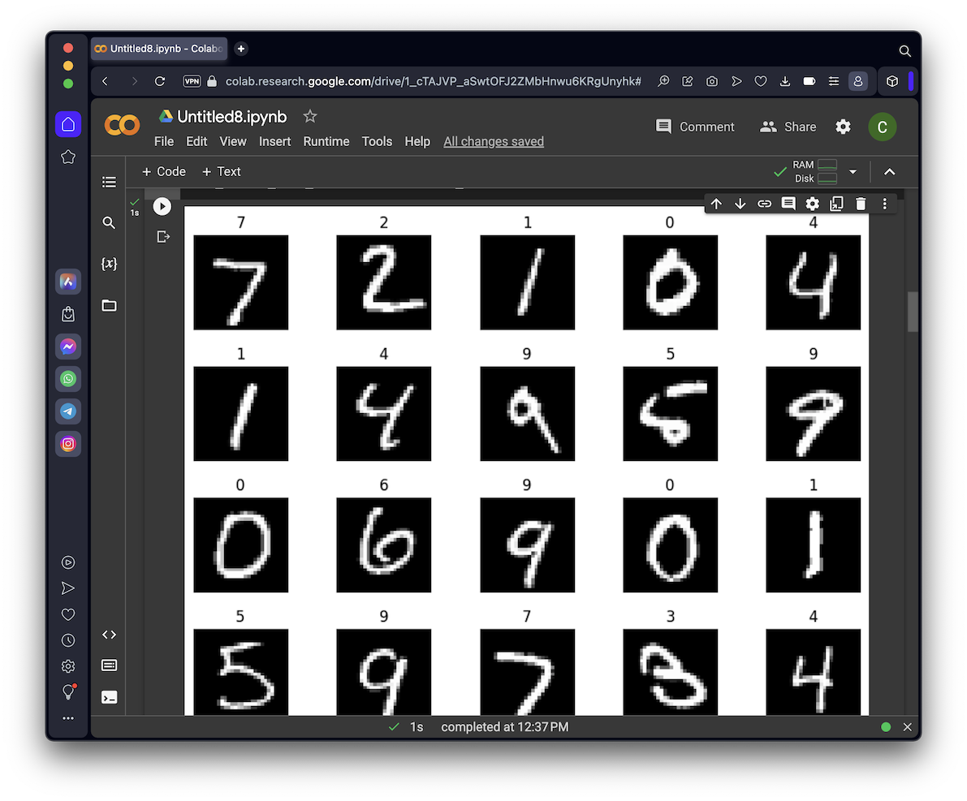
Task: Open browser easy setup menu
Action: (834, 81)
